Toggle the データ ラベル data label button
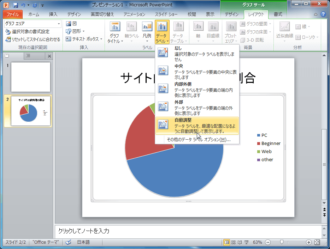This screenshot has width=330, height=249. [162, 32]
